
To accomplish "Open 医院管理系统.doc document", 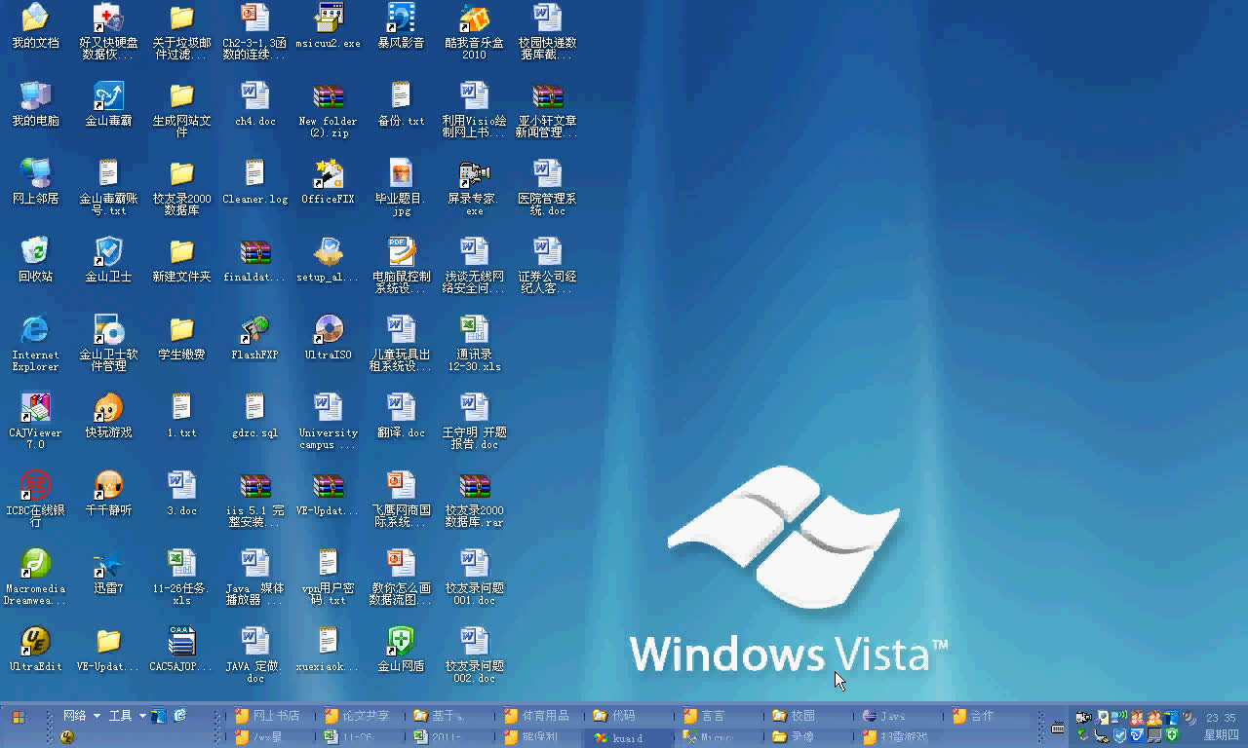I will click(547, 188).
